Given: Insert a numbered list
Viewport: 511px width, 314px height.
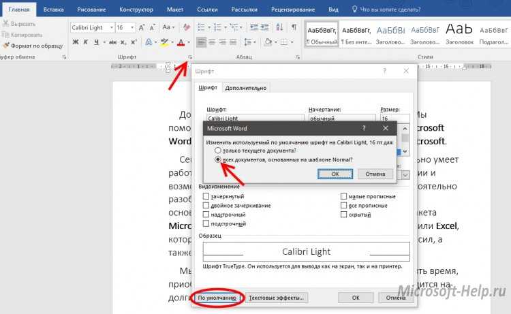Looking at the screenshot, I should pyautogui.click(x=217, y=27).
